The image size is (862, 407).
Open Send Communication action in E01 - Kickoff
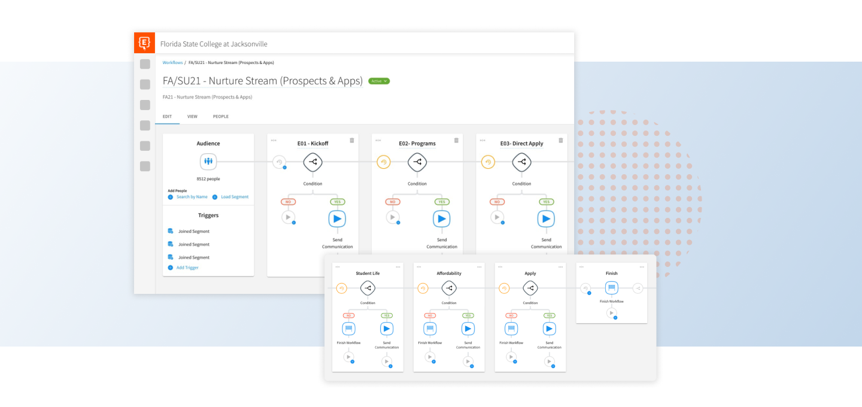click(337, 218)
